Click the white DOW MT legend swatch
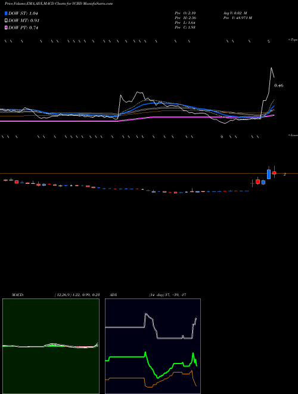The height and width of the screenshot is (394, 298). (6, 21)
